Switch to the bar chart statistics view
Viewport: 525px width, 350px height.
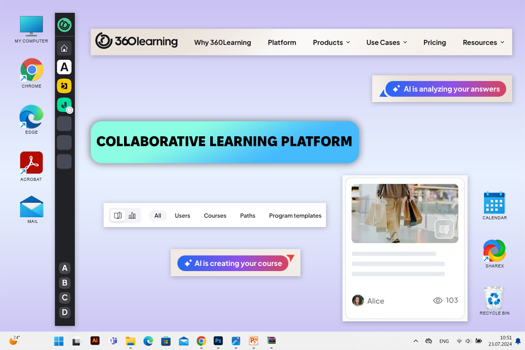coord(132,216)
